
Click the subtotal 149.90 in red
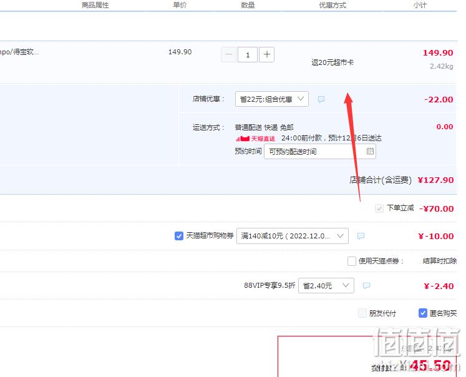click(x=438, y=52)
